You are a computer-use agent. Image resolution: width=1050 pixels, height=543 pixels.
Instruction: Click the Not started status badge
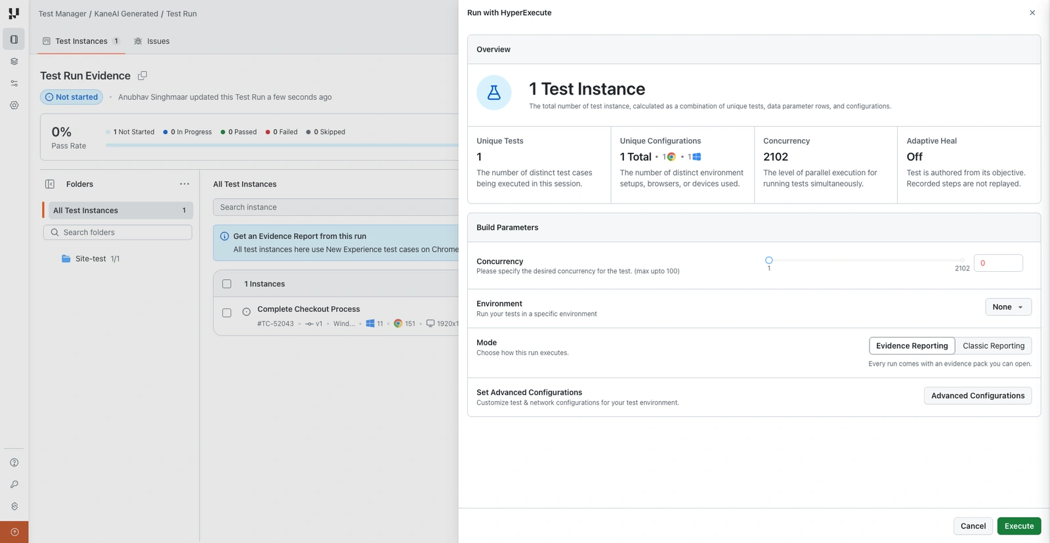[x=72, y=97]
